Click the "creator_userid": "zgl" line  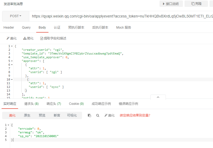click(43, 50)
